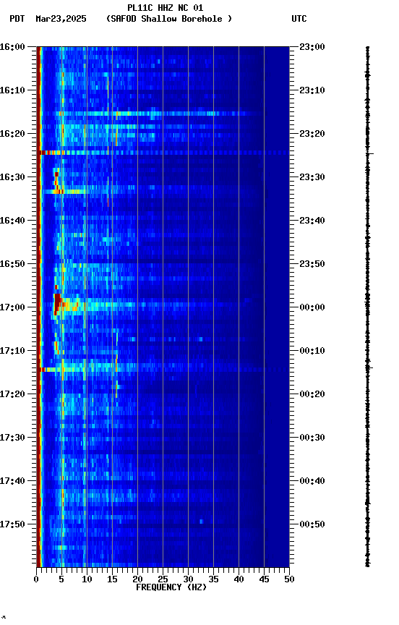The width and height of the screenshot is (399, 625).
Task: Click the 23:40 UTC time label
Action: coord(312,221)
